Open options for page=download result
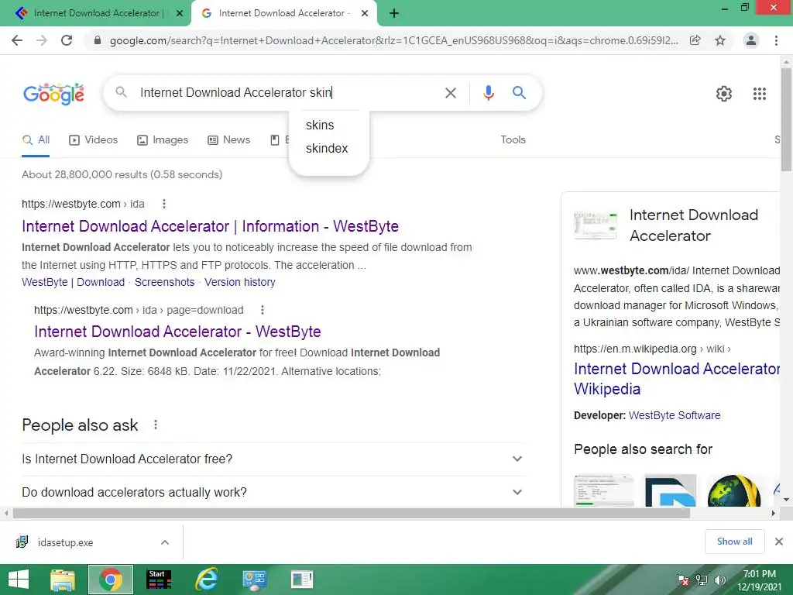This screenshot has height=595, width=793. pyautogui.click(x=262, y=310)
